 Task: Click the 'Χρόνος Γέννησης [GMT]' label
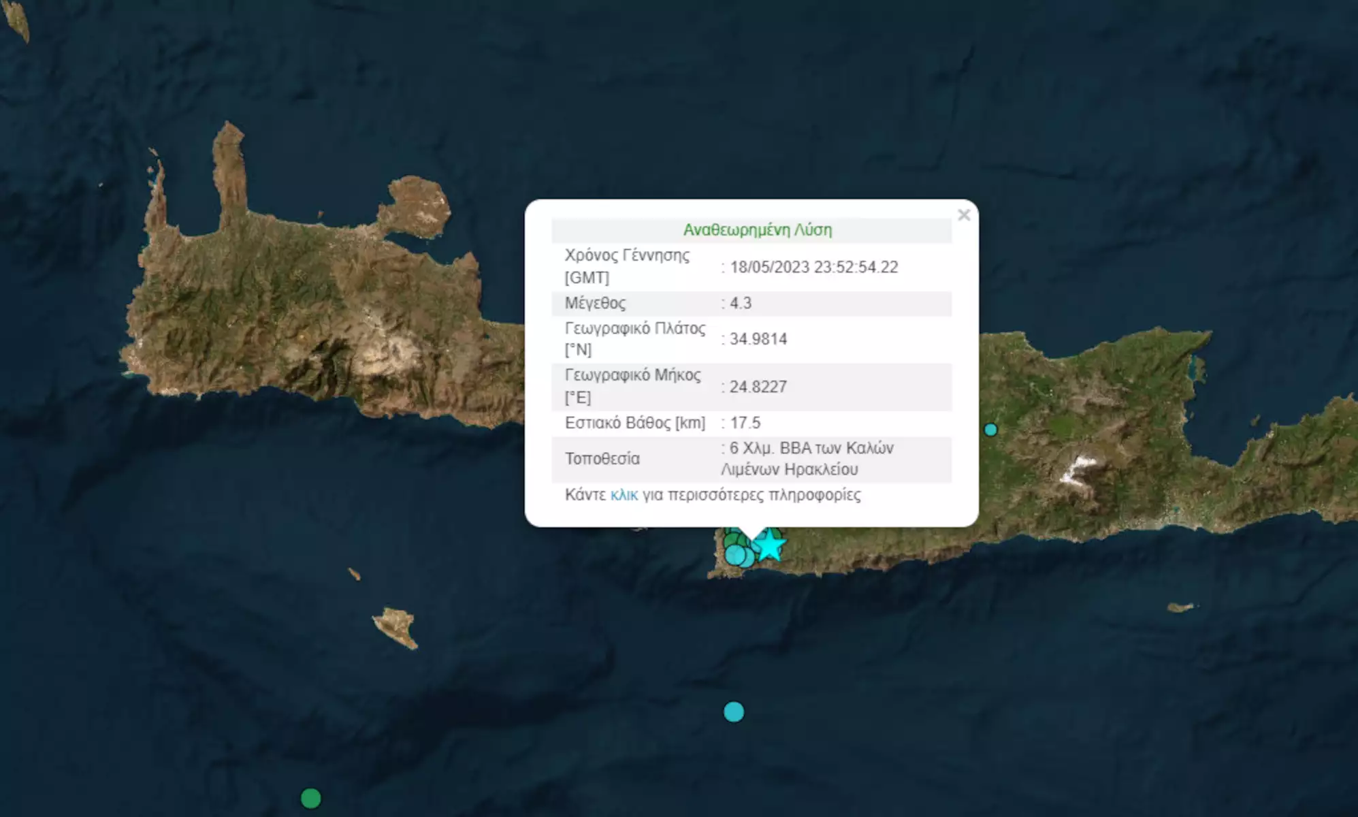coord(627,266)
